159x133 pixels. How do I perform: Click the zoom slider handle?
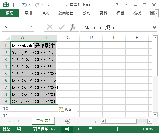[x=118, y=129]
